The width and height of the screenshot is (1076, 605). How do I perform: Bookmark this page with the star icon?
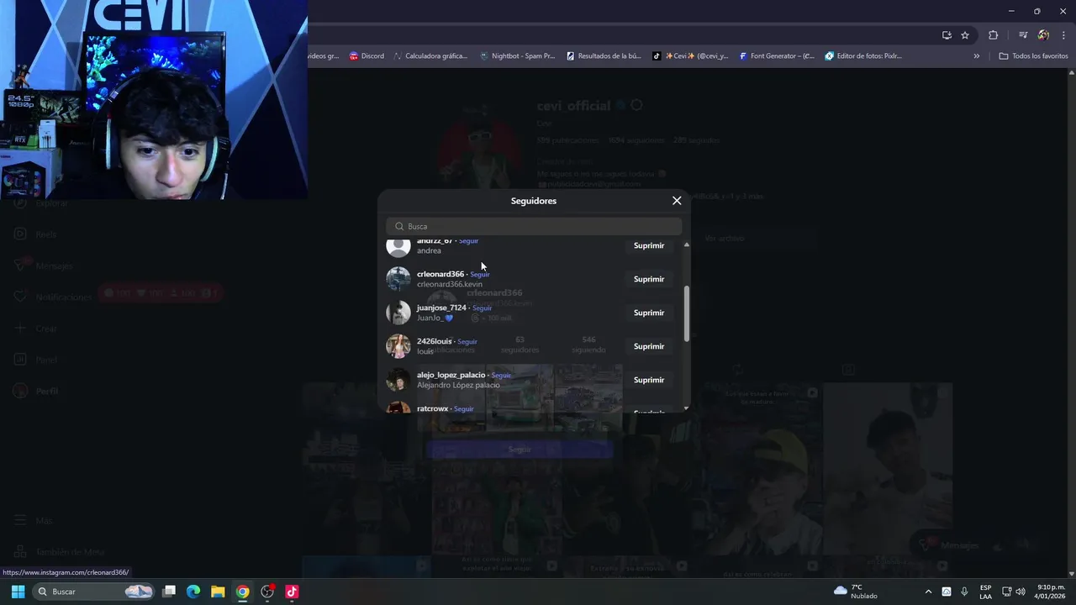point(965,35)
